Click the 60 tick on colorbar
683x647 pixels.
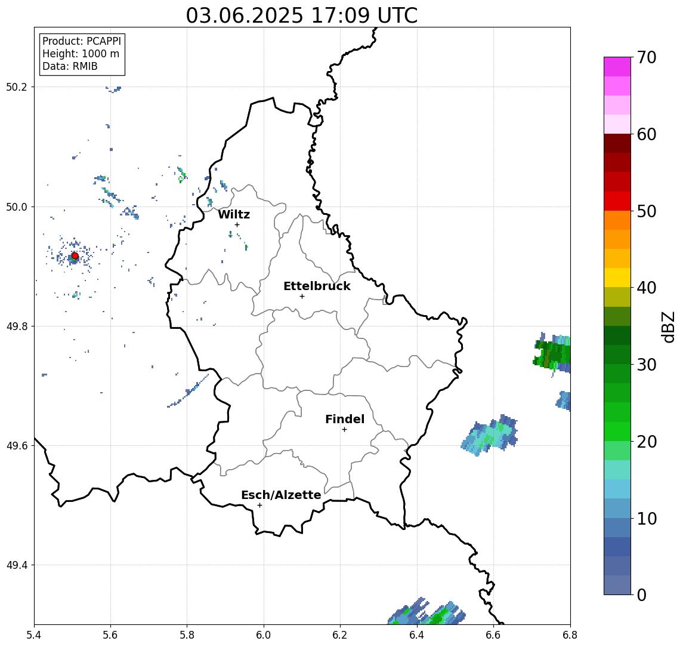coord(646,134)
